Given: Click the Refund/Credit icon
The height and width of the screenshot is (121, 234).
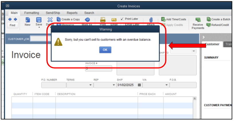Looking at the screenshot, I should (x=209, y=25).
